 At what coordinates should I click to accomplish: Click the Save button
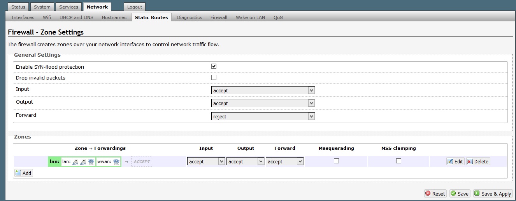tap(460, 194)
